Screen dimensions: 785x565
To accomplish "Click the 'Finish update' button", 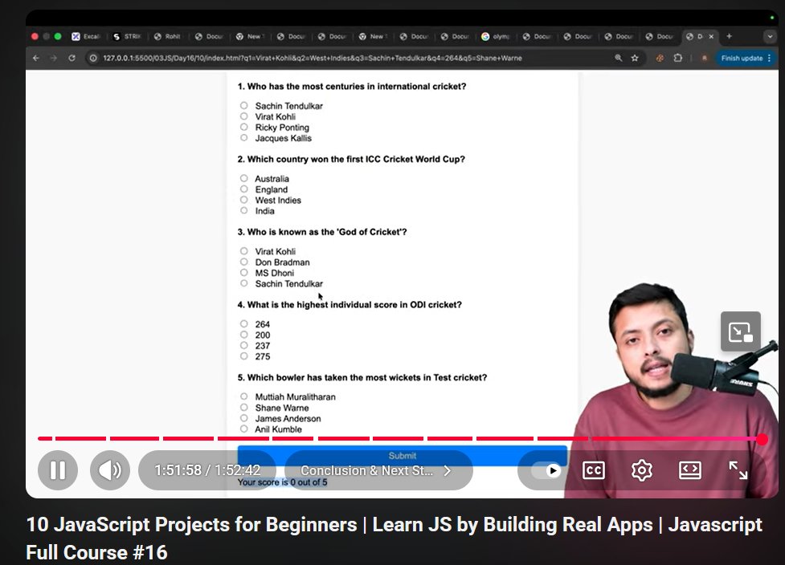I will 742,58.
